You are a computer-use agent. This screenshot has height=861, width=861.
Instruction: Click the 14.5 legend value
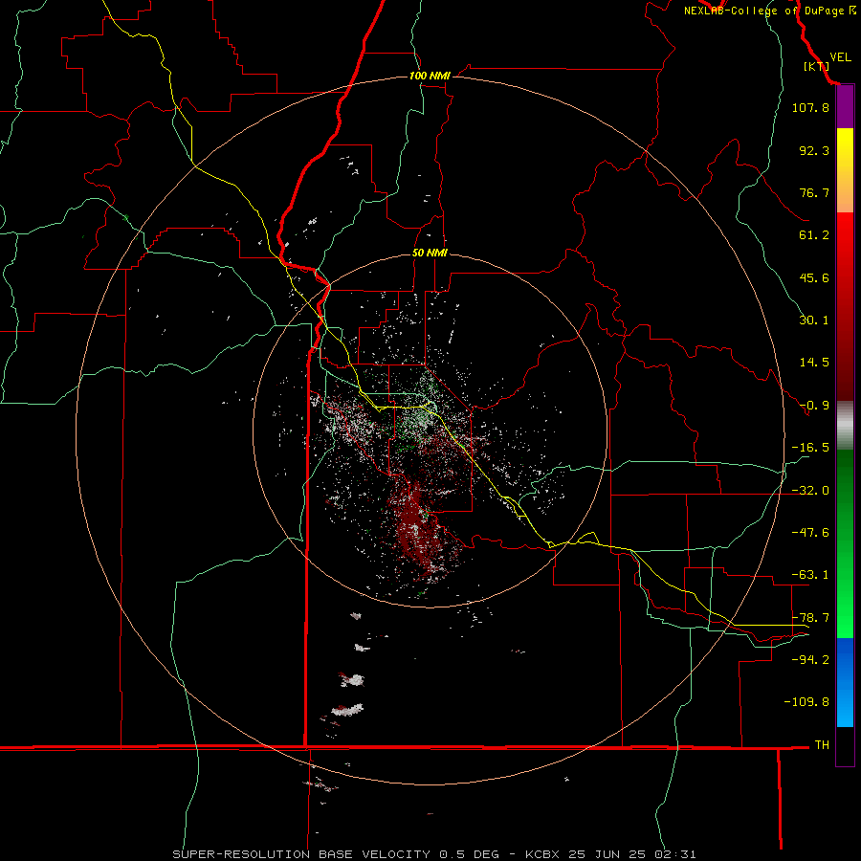(x=814, y=363)
